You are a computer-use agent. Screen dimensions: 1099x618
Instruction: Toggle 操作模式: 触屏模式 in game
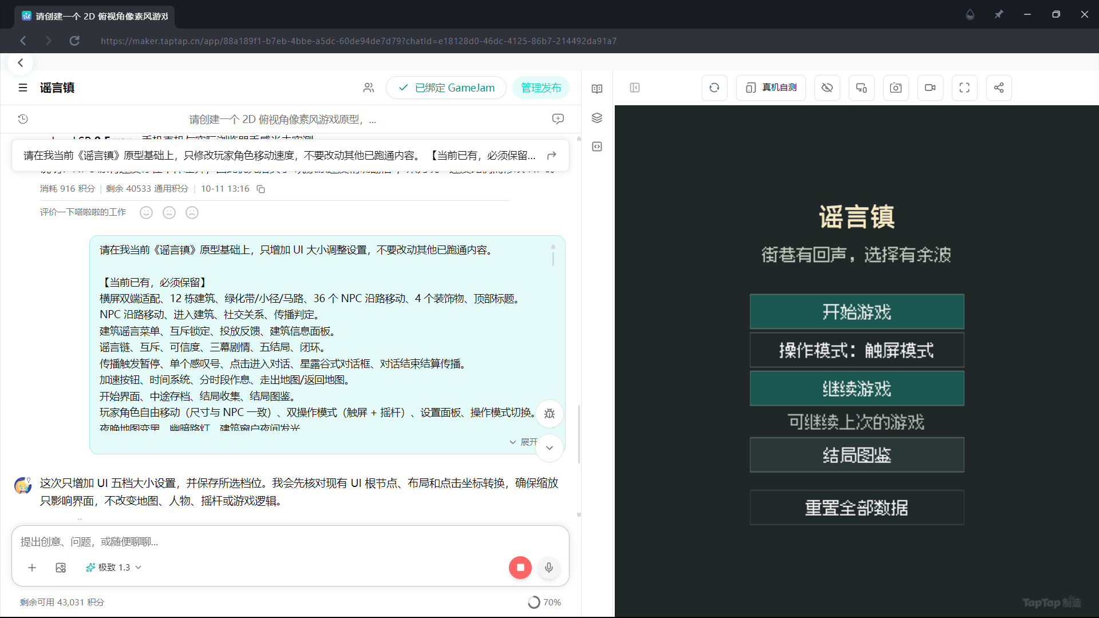coord(857,350)
